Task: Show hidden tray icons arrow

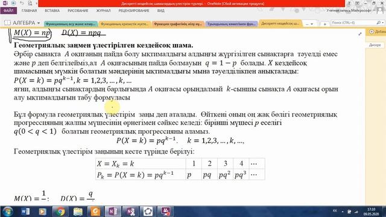Action: [343, 212]
